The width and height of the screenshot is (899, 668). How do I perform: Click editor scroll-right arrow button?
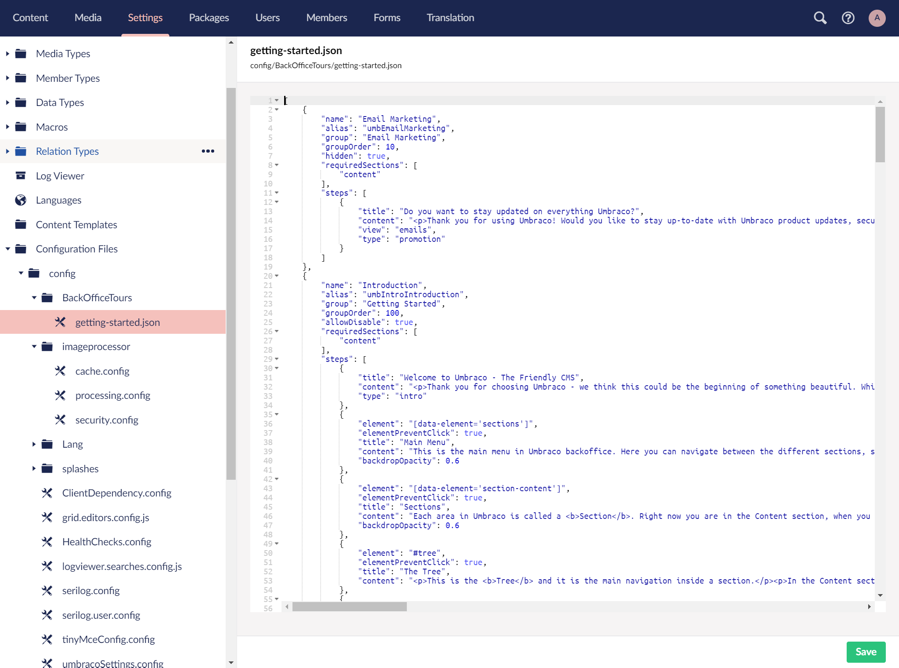point(870,607)
